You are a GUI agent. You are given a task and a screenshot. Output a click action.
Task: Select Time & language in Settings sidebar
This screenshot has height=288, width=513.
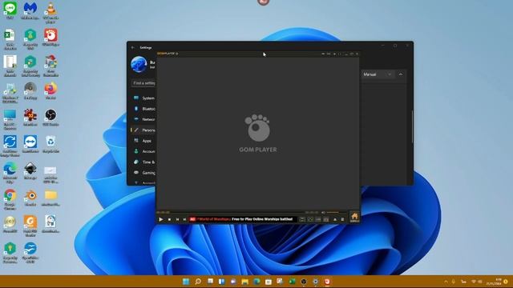pos(144,162)
